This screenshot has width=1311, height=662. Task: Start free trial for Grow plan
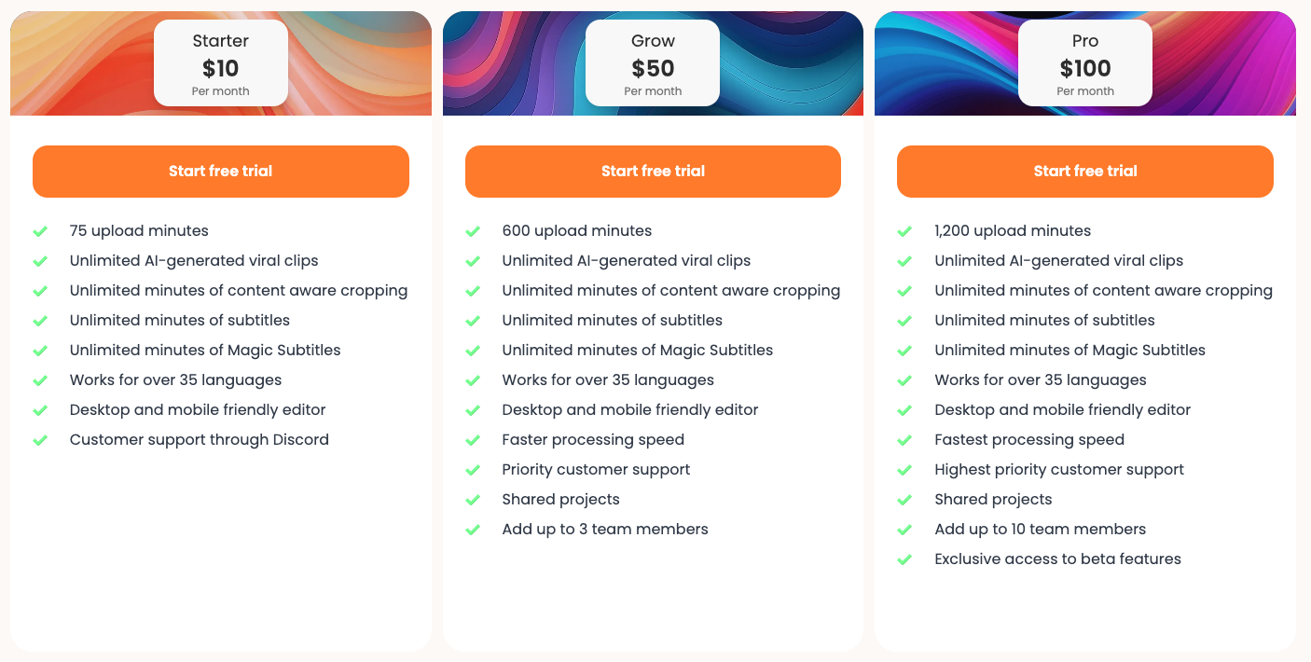(x=653, y=172)
